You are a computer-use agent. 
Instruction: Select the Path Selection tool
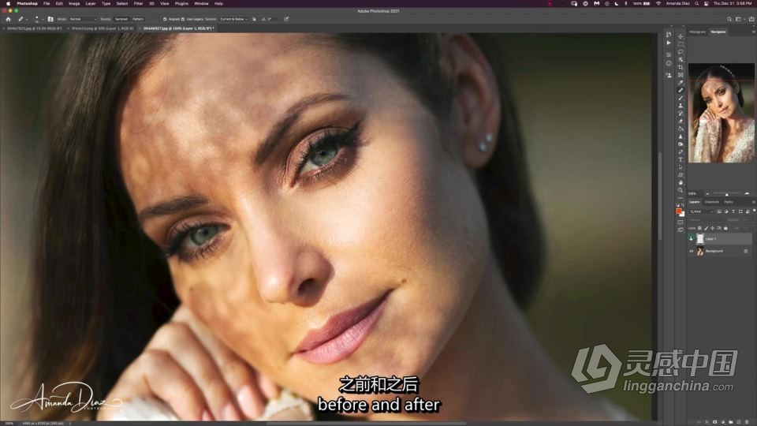pos(681,167)
